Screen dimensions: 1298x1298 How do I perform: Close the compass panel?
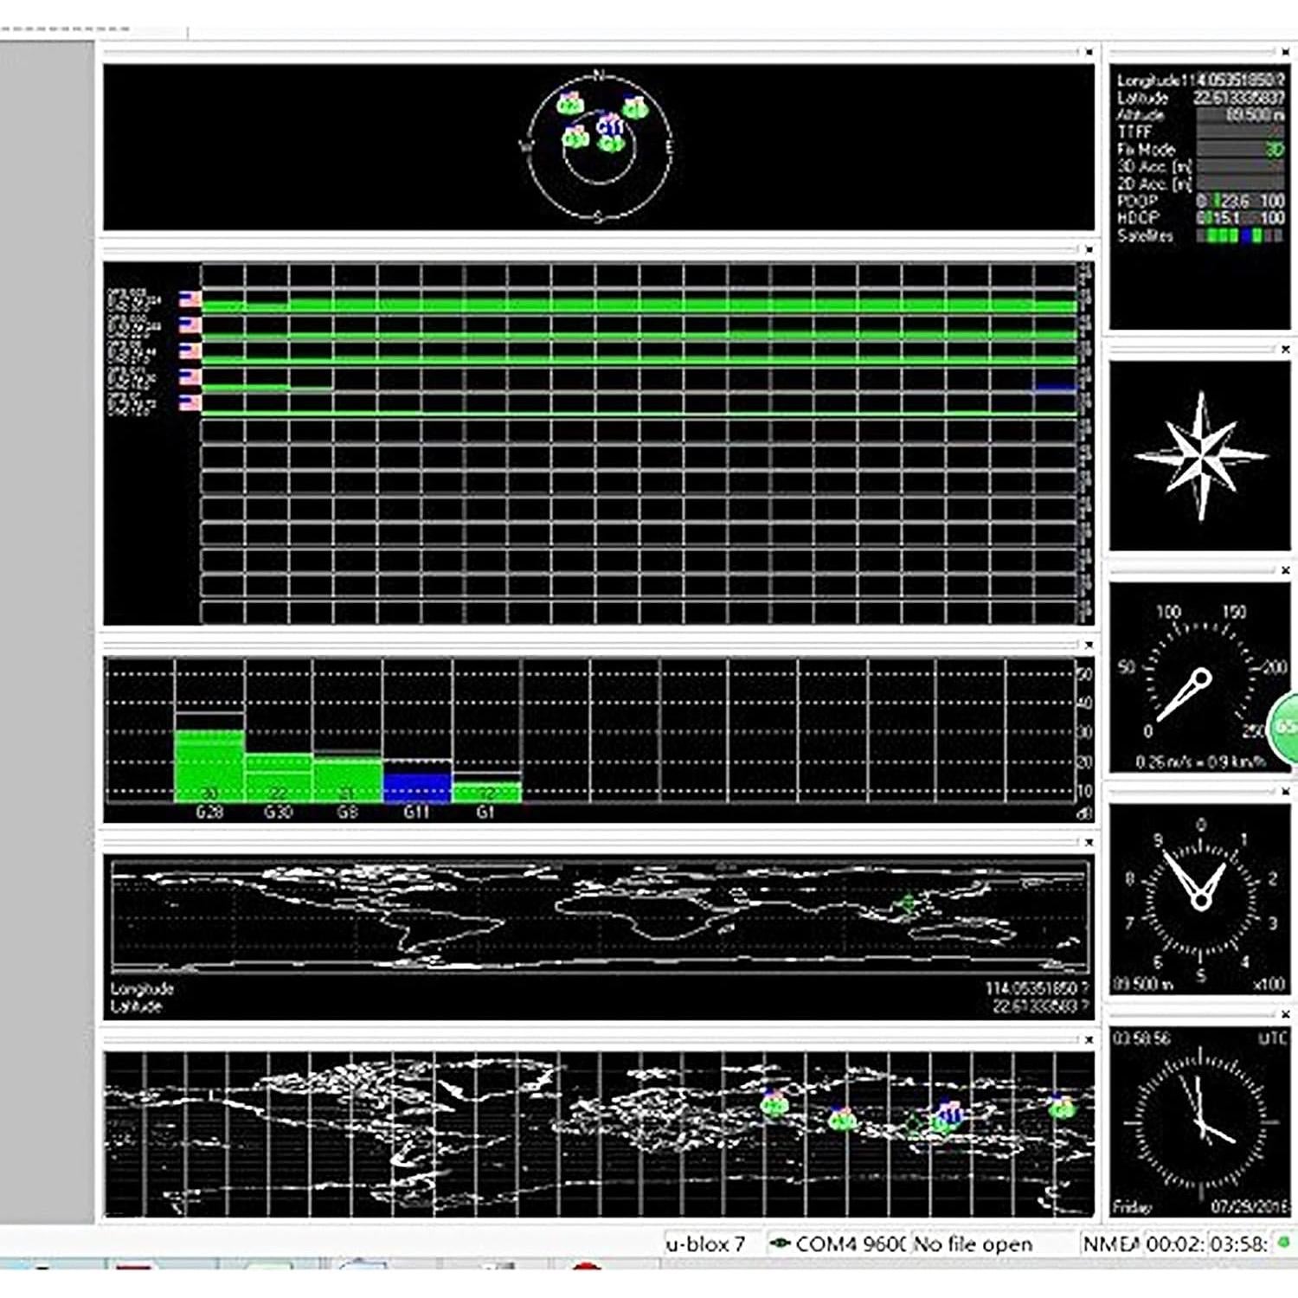pyautogui.click(x=1285, y=350)
